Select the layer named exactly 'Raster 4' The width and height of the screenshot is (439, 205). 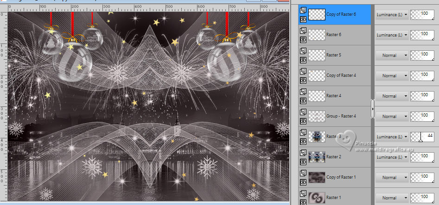[334, 96]
